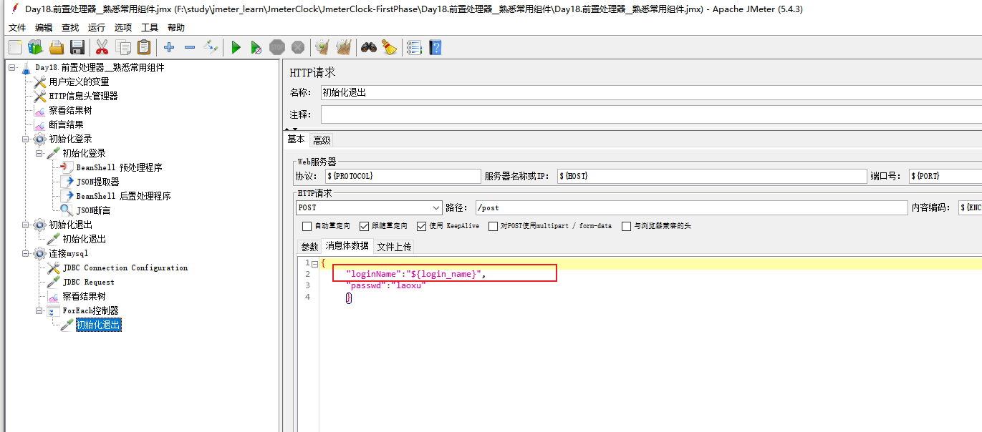Collapse JSON code fold marker on line 1
This screenshot has height=432, width=982.
tap(314, 263)
